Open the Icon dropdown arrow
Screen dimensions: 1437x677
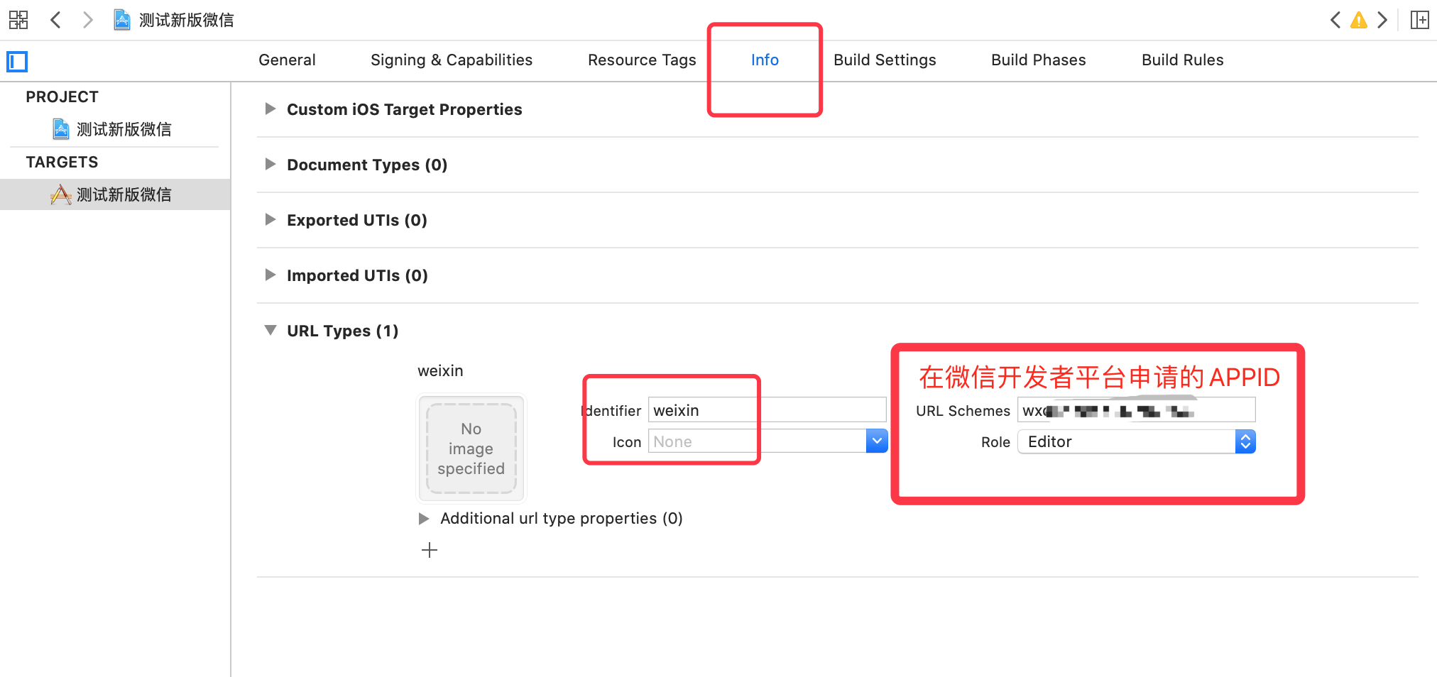click(877, 441)
